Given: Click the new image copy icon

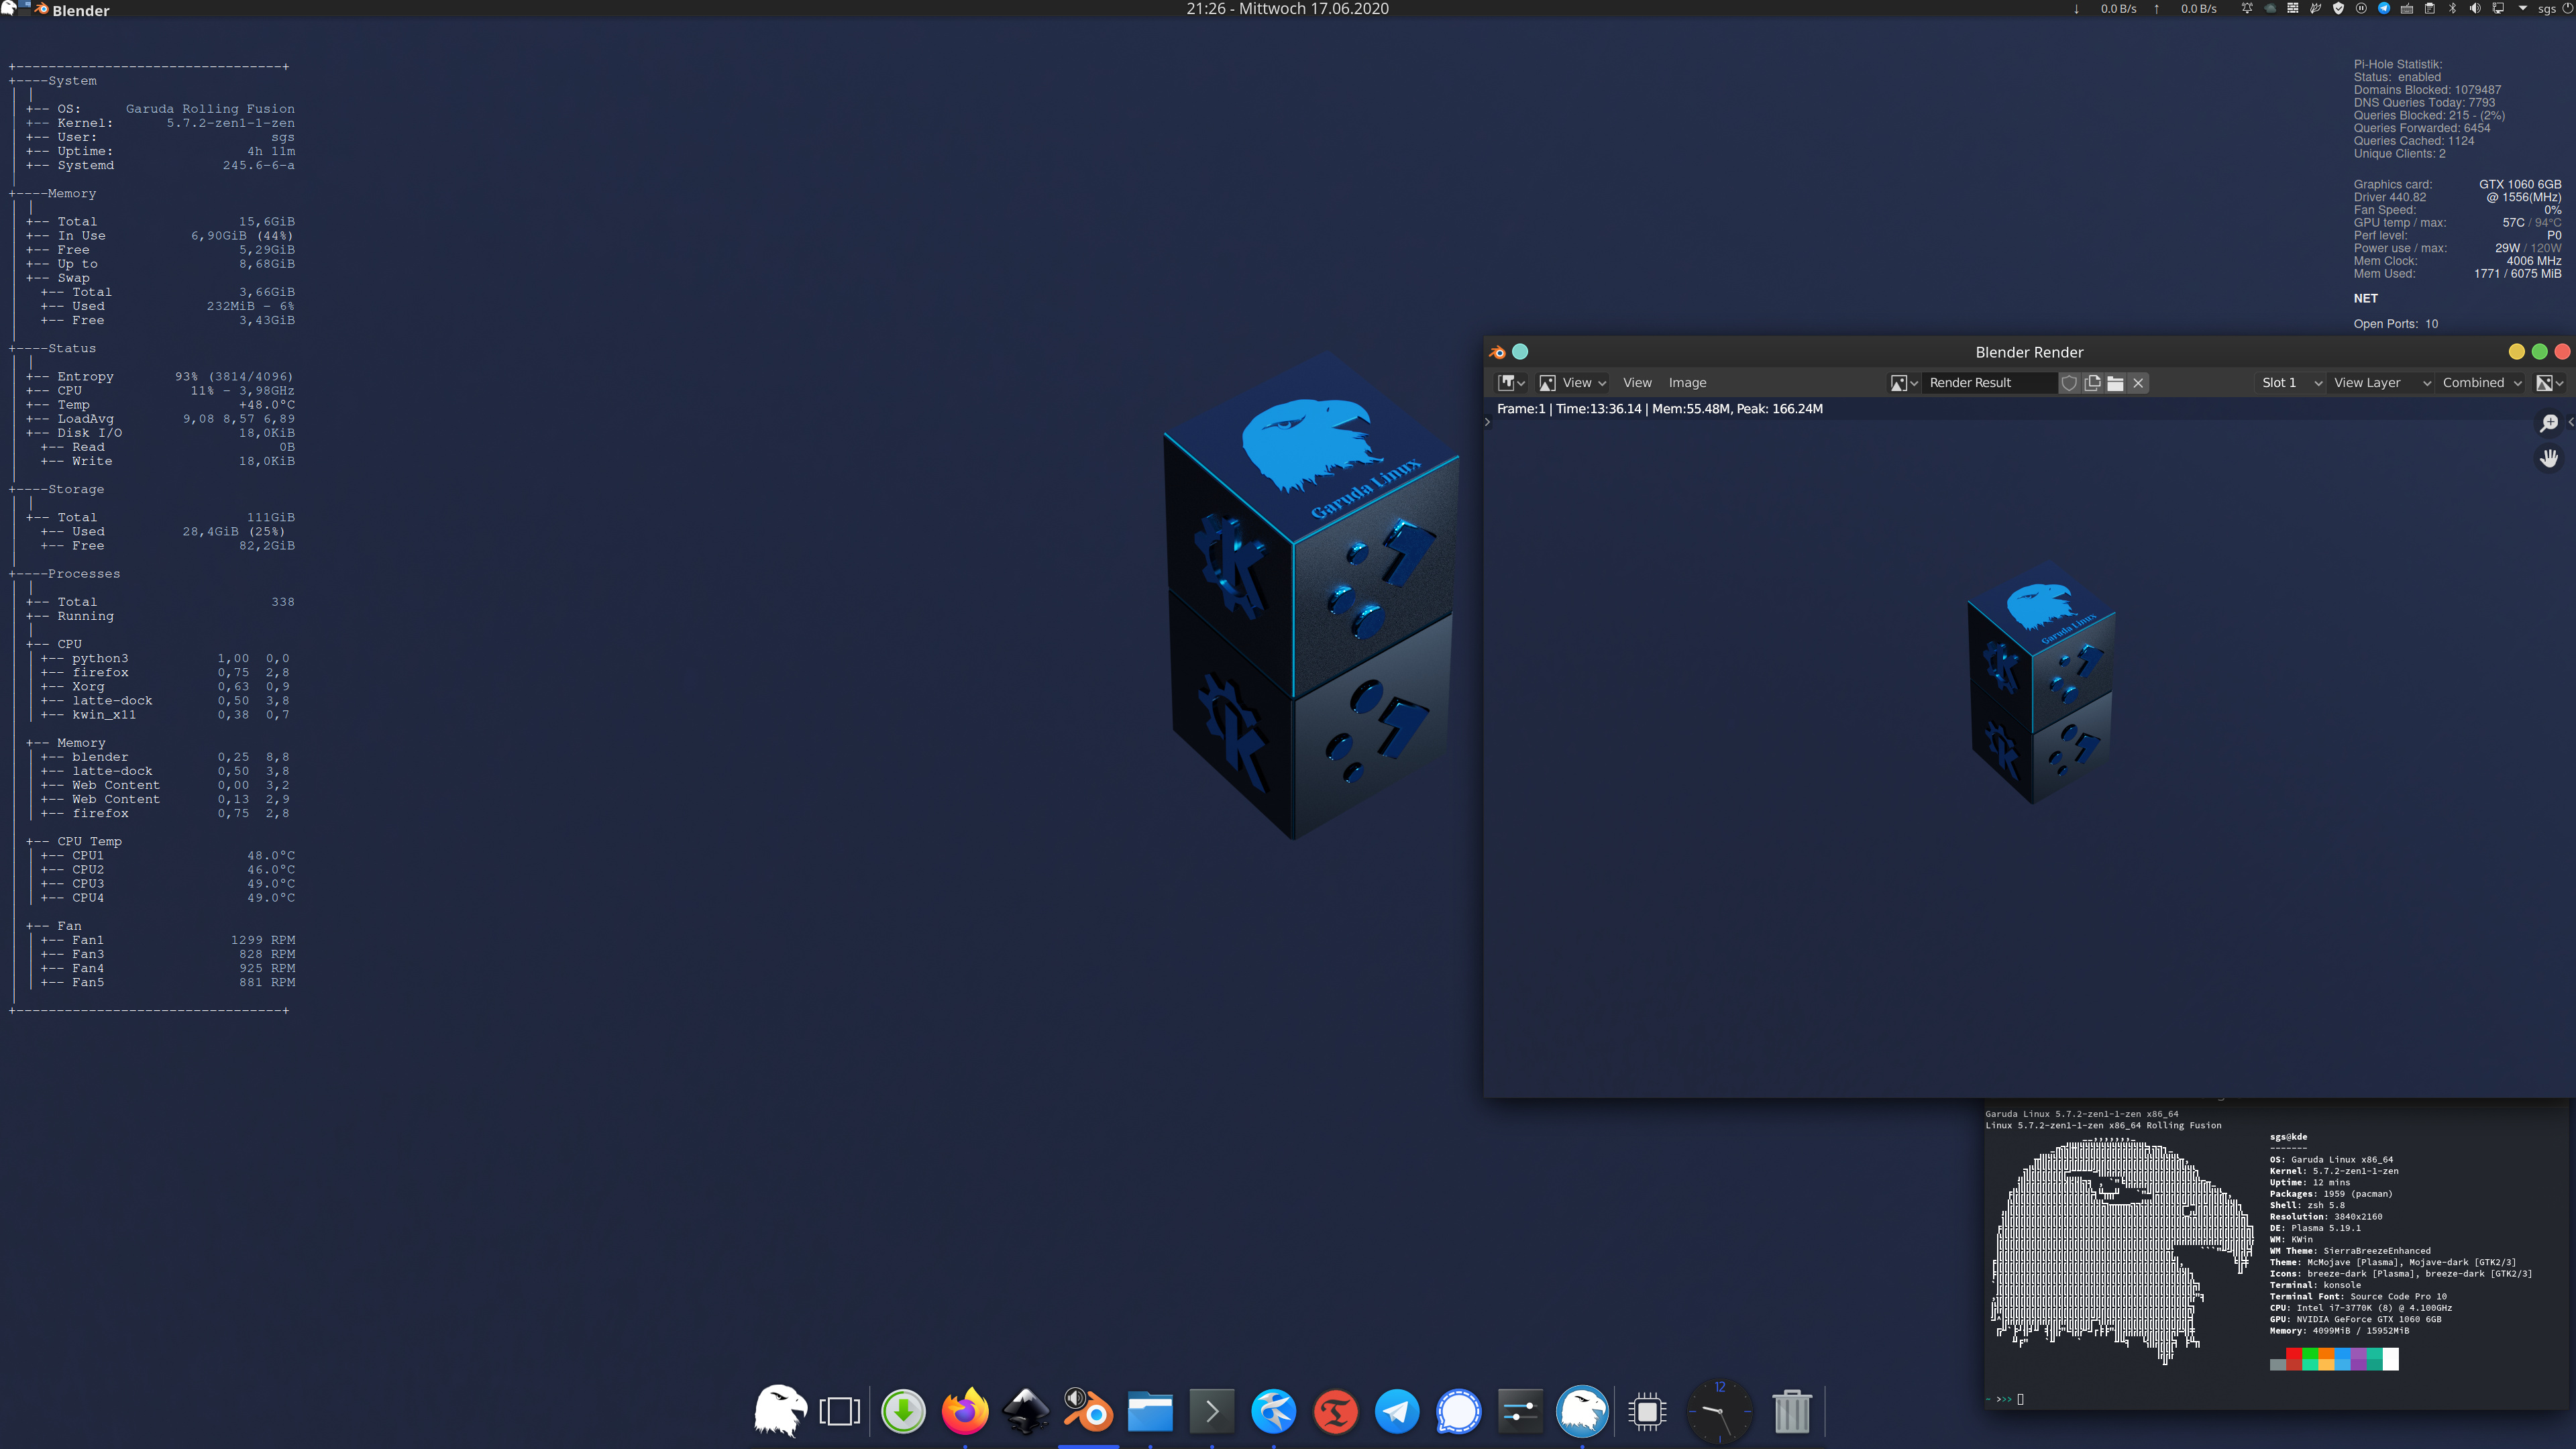Looking at the screenshot, I should pos(2092,383).
